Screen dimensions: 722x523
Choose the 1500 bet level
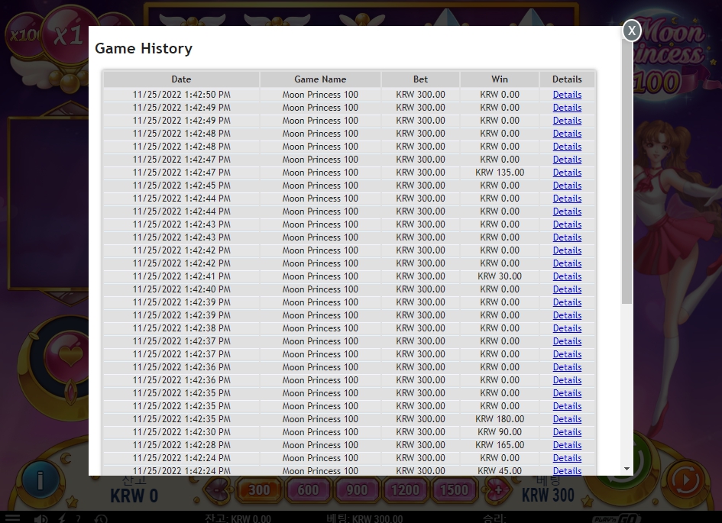(454, 490)
